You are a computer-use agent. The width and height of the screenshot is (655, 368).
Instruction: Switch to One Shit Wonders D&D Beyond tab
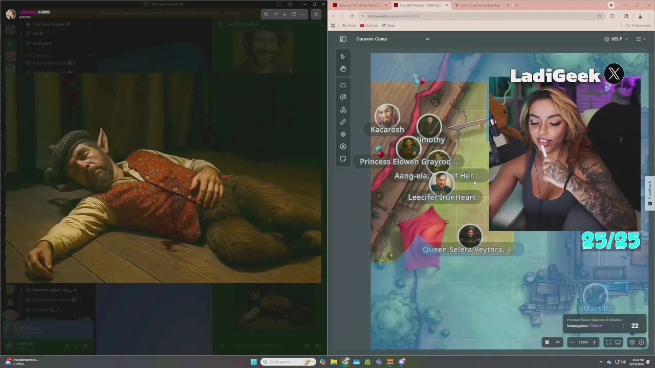tap(421, 5)
